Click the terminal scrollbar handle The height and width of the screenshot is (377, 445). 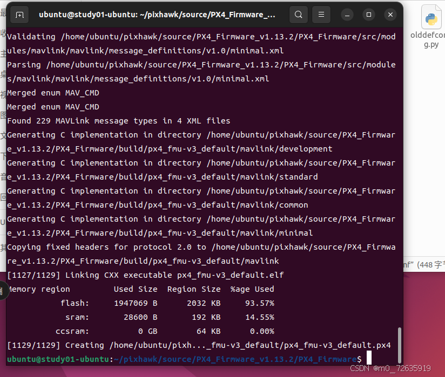coord(399,345)
